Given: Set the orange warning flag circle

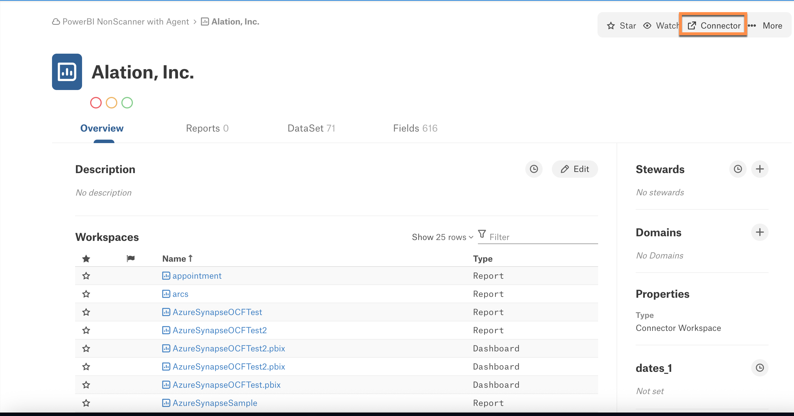Looking at the screenshot, I should coord(112,103).
